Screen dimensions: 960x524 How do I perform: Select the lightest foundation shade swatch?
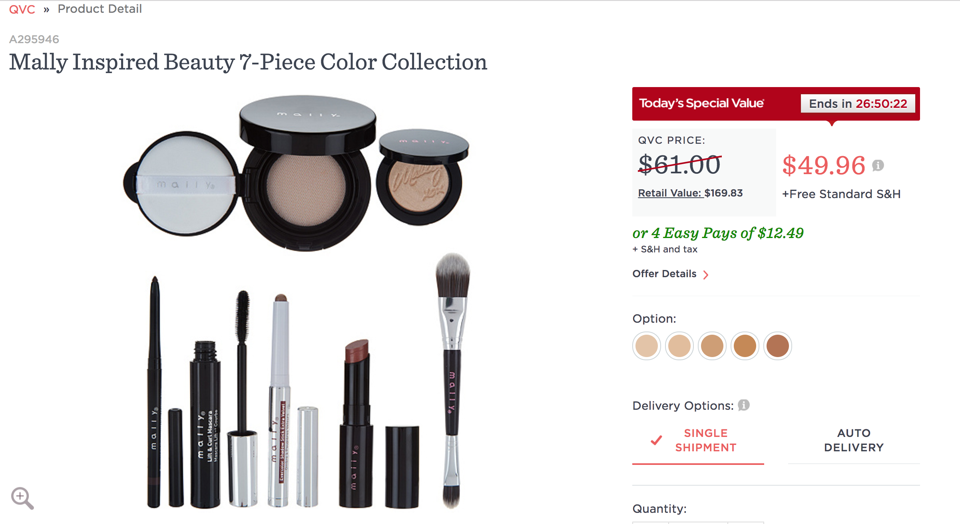646,346
